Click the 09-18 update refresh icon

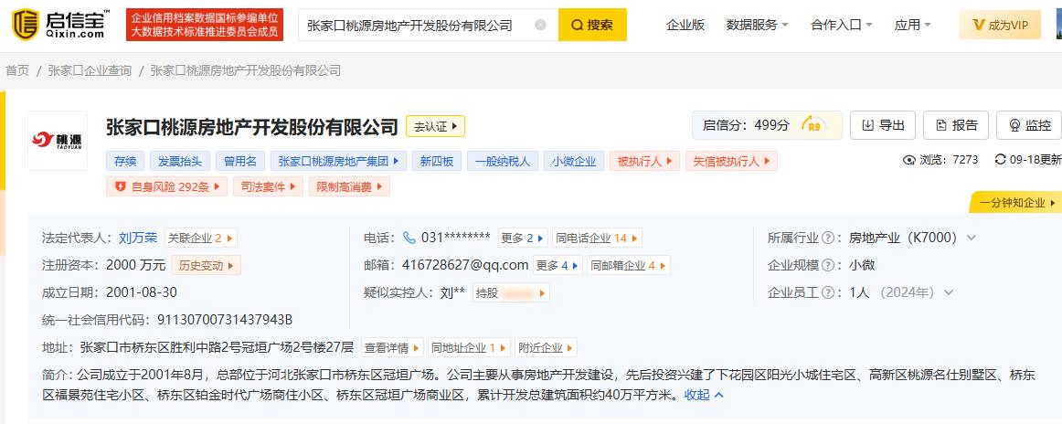[x=1000, y=160]
